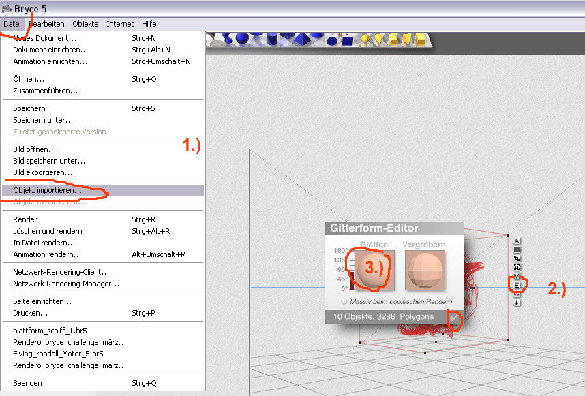Choose Render from the Datei menu
This screenshot has height=396, width=585.
(103, 219)
